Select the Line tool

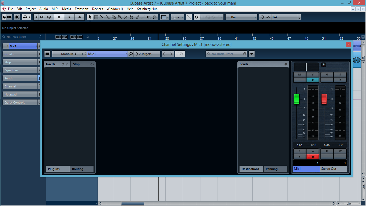pos(143,17)
